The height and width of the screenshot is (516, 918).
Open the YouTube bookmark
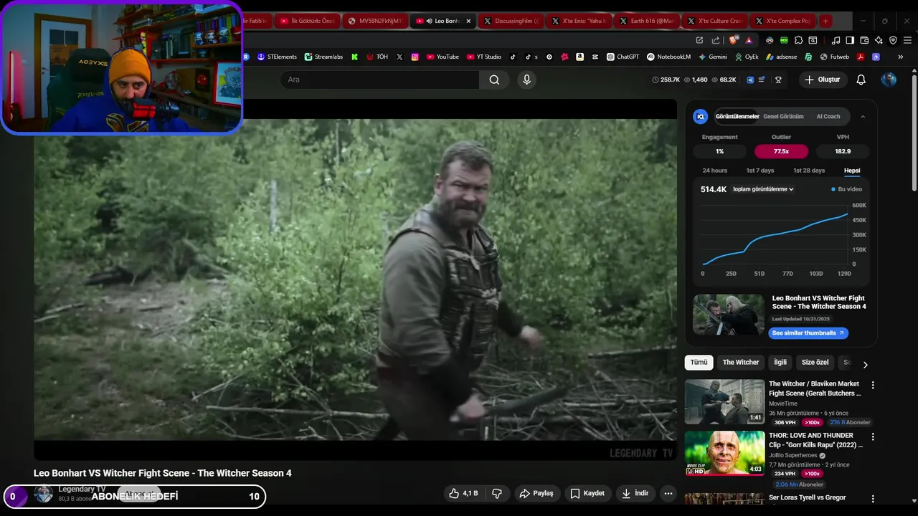click(443, 57)
